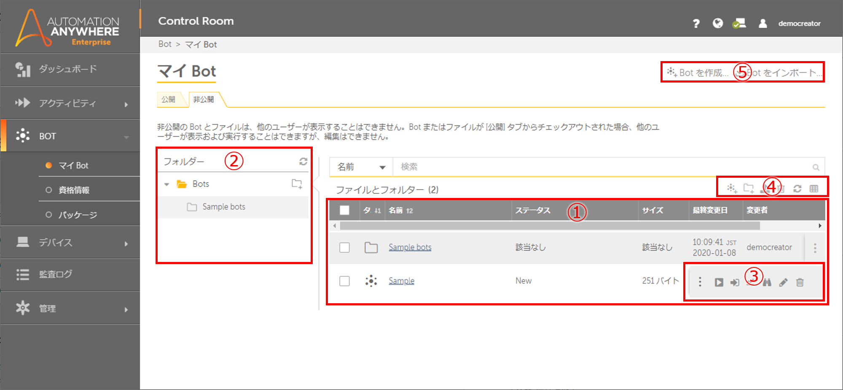Screen dimensions: 843x390
Task: Expand アクティビティ sidebar menu arrow
Action: (126, 104)
